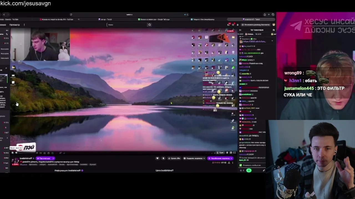This screenshot has height=199, width=355.
Task: Focus the Twitch search field
Action: click(127, 25)
